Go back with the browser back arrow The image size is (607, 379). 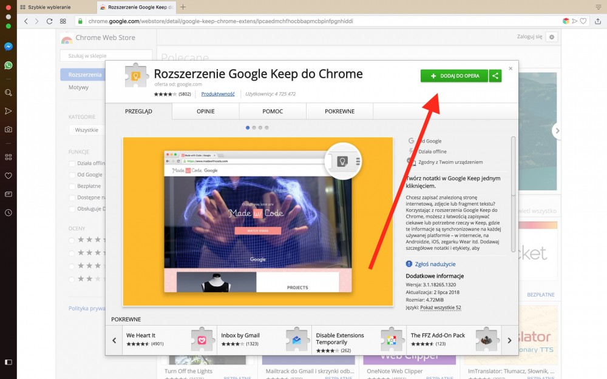click(x=26, y=21)
